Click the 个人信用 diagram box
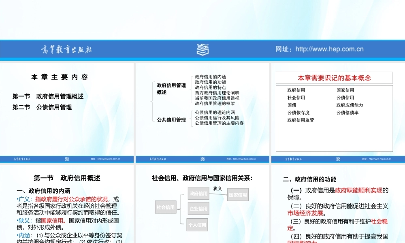The height and width of the screenshot is (243, 405). pyautogui.click(x=197, y=225)
